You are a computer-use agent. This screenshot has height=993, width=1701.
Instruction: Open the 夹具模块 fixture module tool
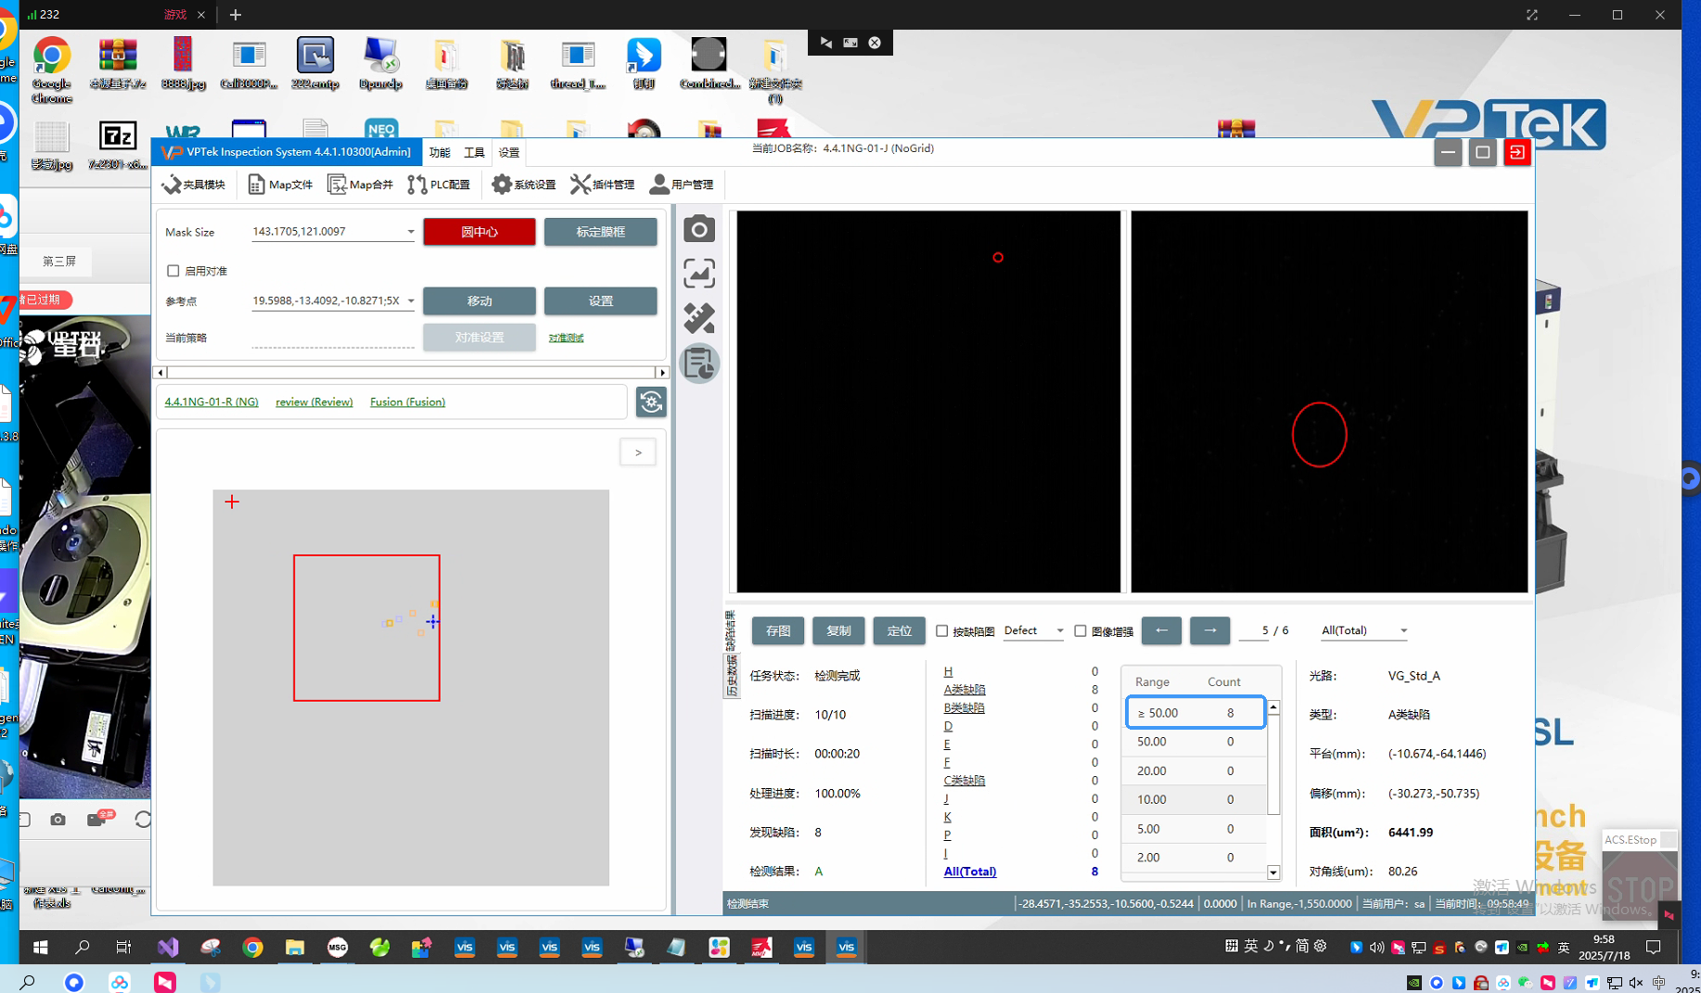(194, 185)
